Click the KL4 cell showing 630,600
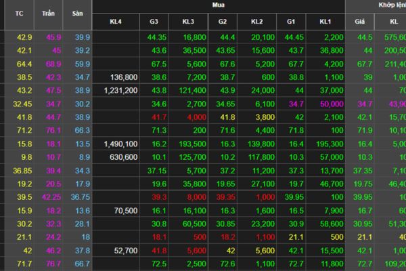The width and height of the screenshot is (406, 271). tap(124, 157)
